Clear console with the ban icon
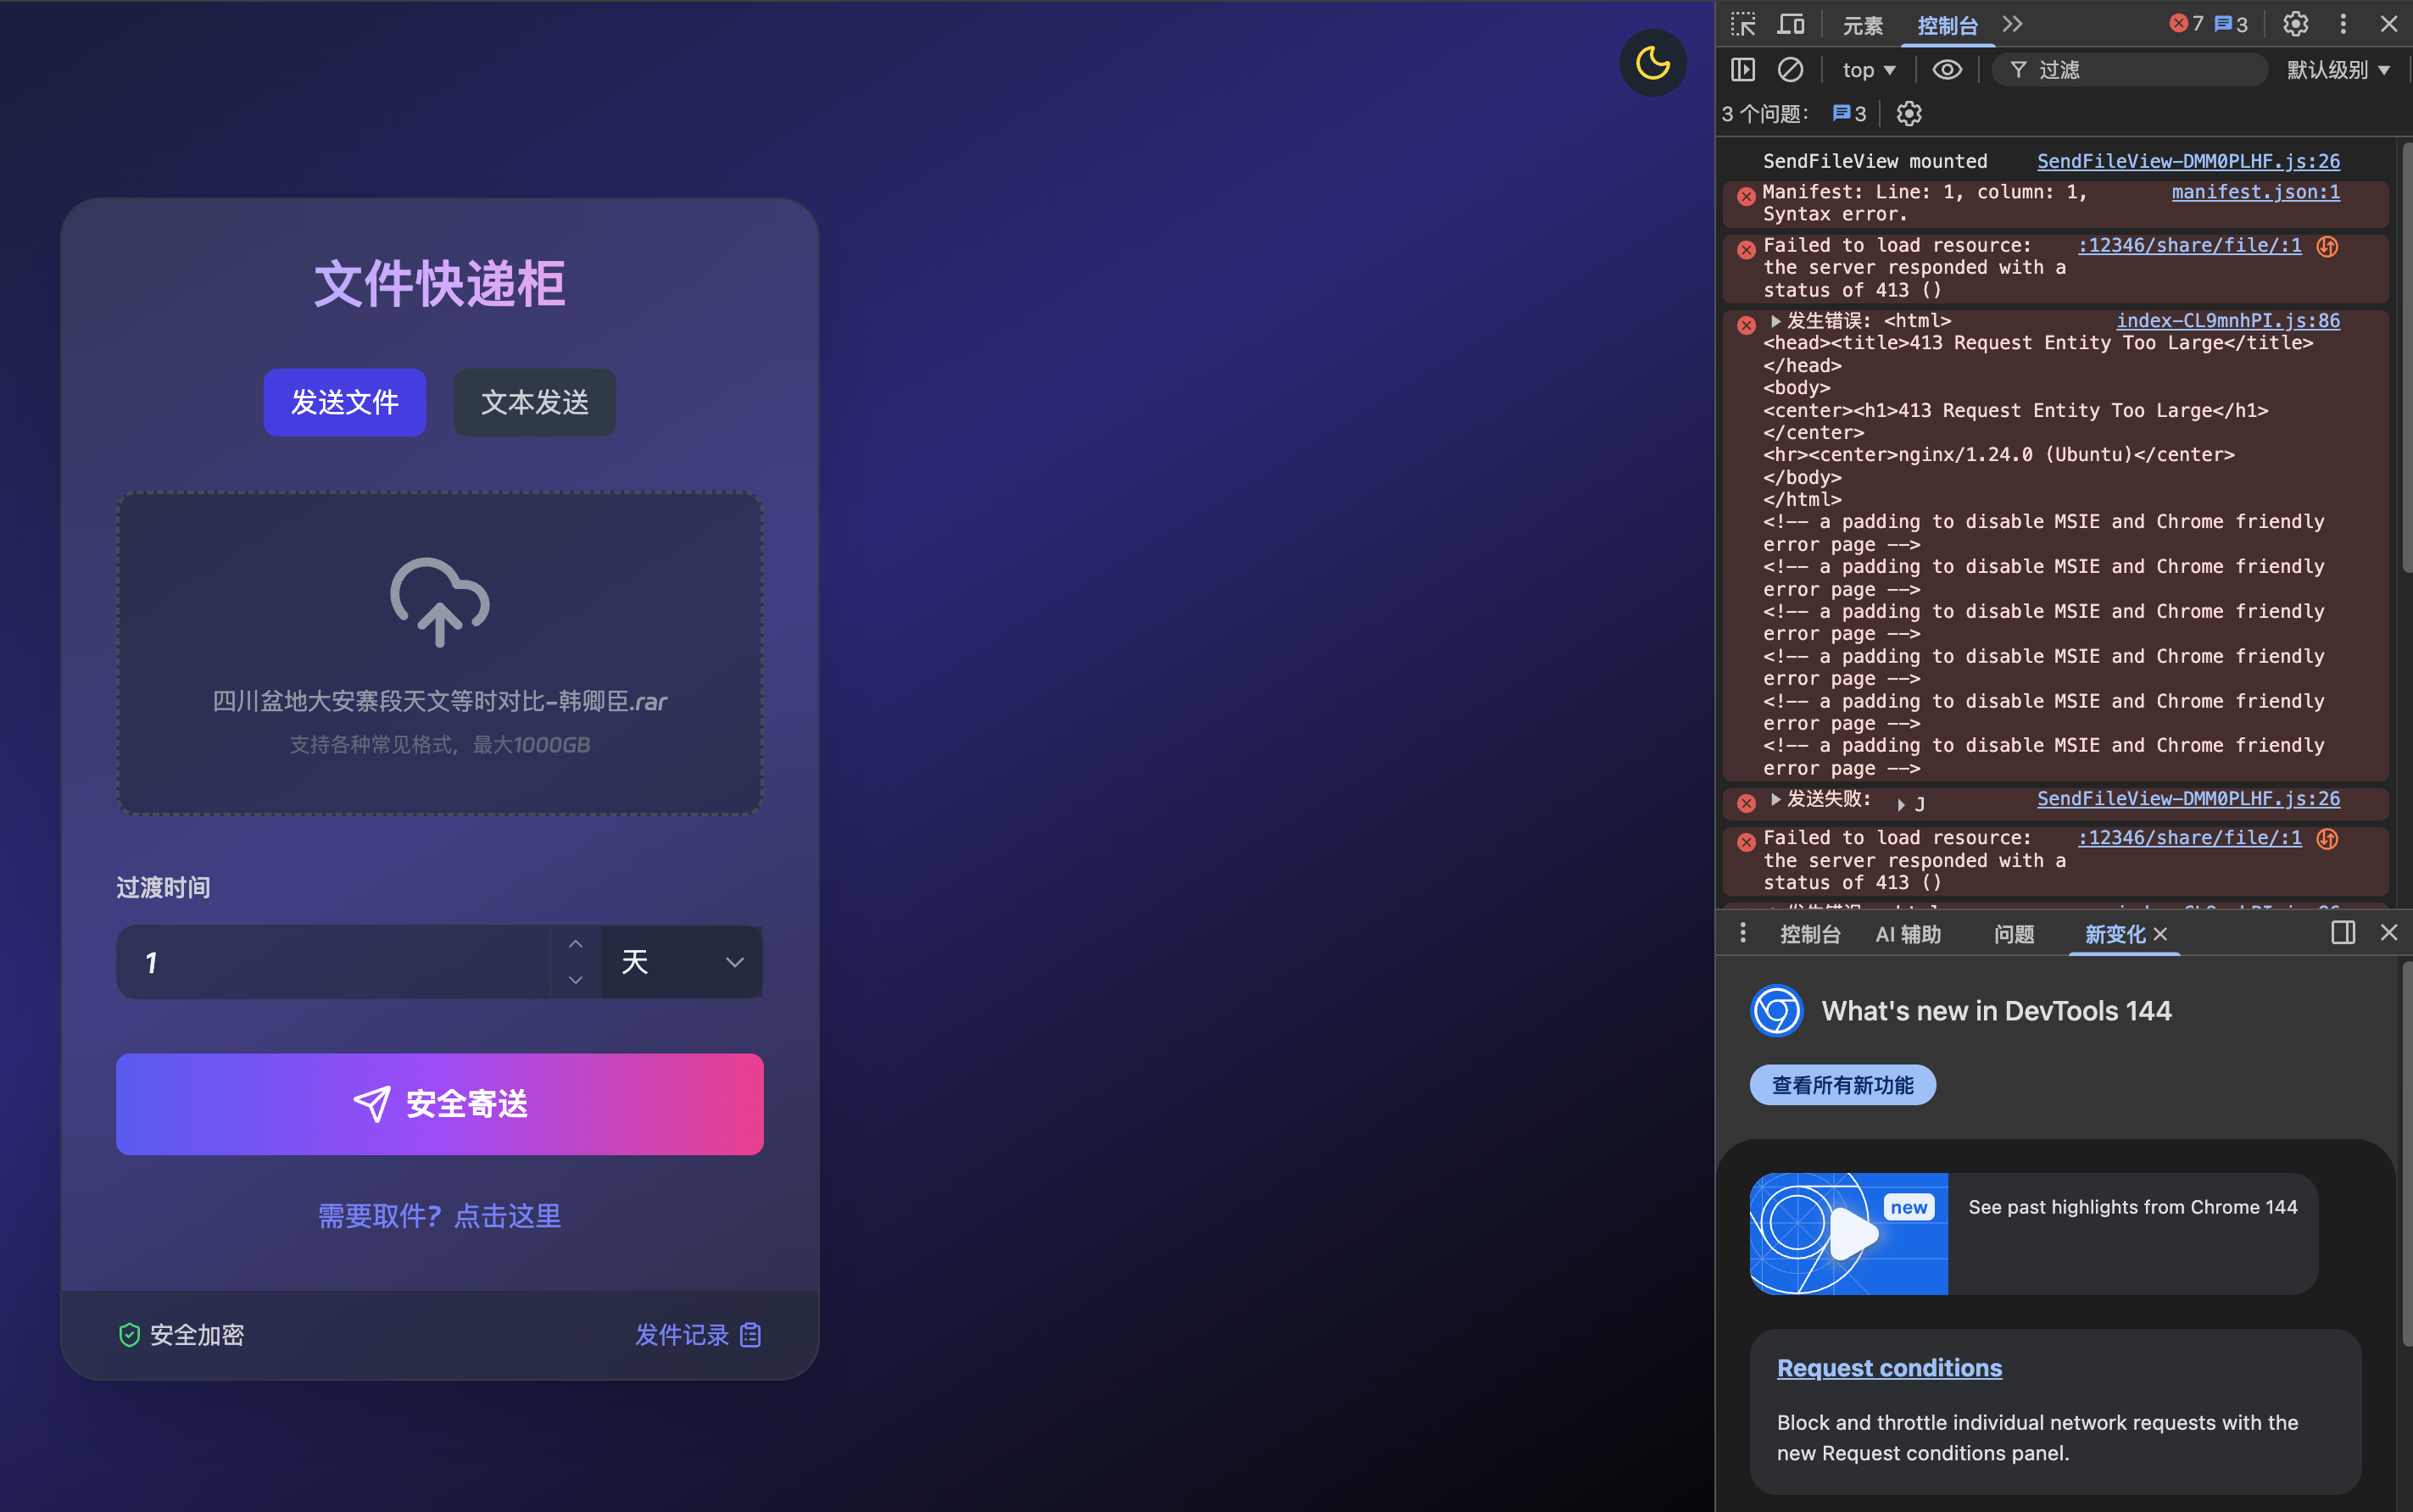Viewport: 2413px width, 1512px height. point(1790,70)
